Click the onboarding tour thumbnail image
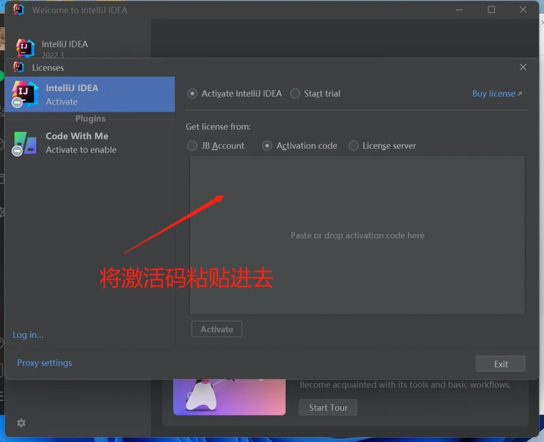Image resolution: width=544 pixels, height=442 pixels. [229, 397]
